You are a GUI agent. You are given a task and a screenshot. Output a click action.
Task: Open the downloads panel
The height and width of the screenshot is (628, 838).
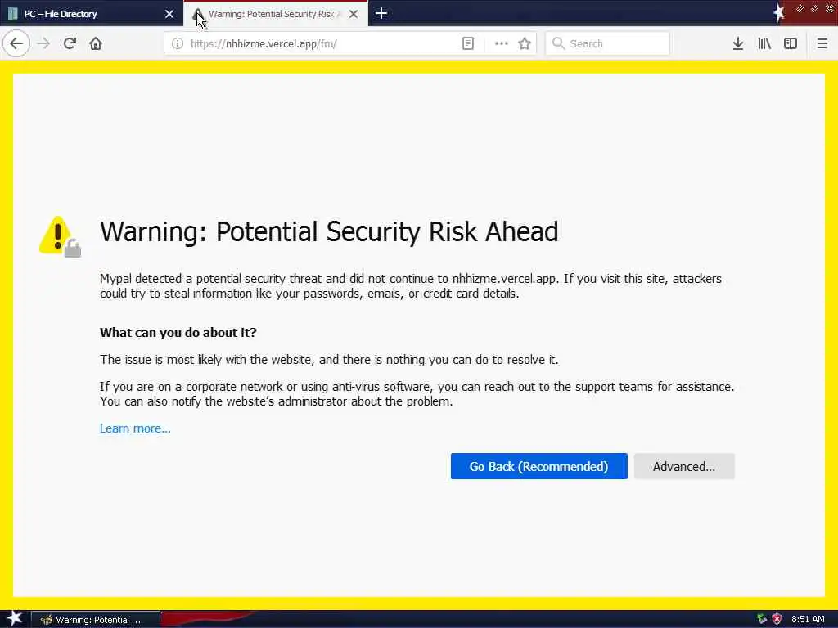click(x=737, y=43)
